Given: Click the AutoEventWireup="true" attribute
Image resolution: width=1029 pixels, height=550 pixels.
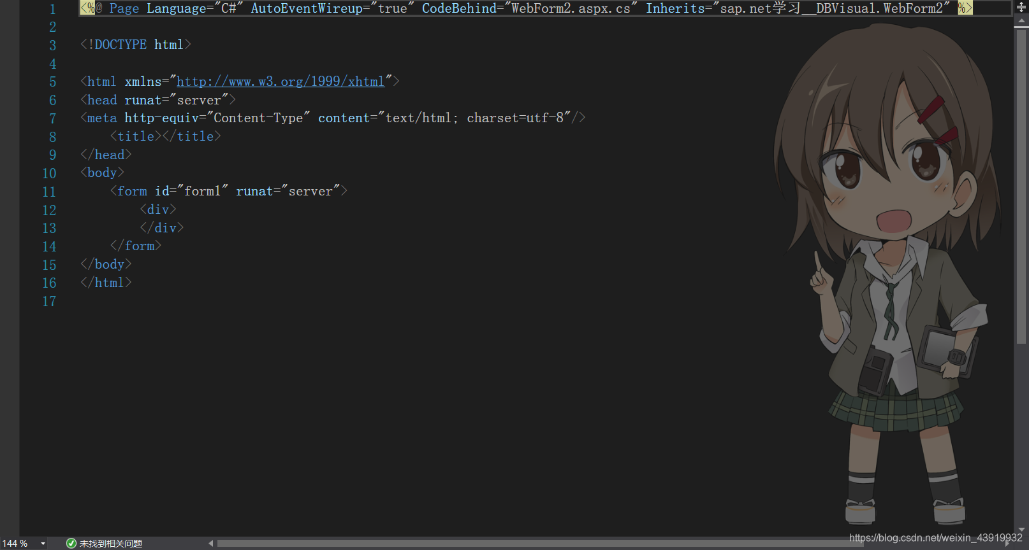Looking at the screenshot, I should (332, 8).
